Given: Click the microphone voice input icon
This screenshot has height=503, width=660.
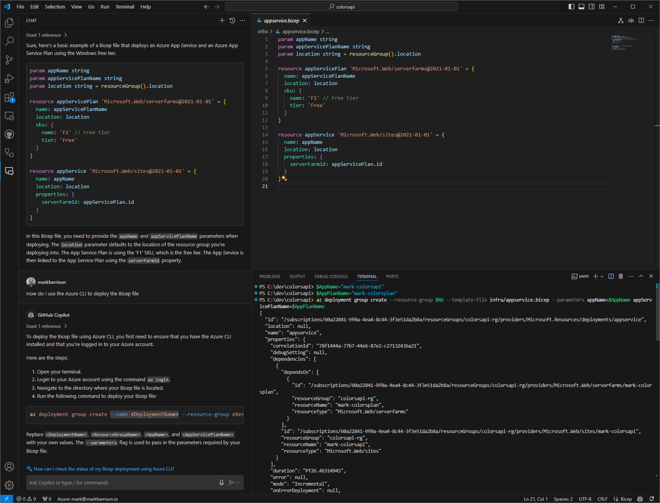Looking at the screenshot, I should [x=222, y=483].
